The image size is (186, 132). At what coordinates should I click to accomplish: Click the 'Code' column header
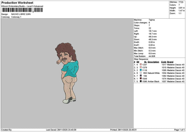[164, 62]
